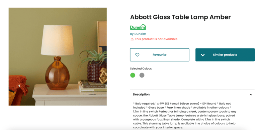Select the grey colour swatch
Viewport: 257px width, 130px height.
click(142, 75)
